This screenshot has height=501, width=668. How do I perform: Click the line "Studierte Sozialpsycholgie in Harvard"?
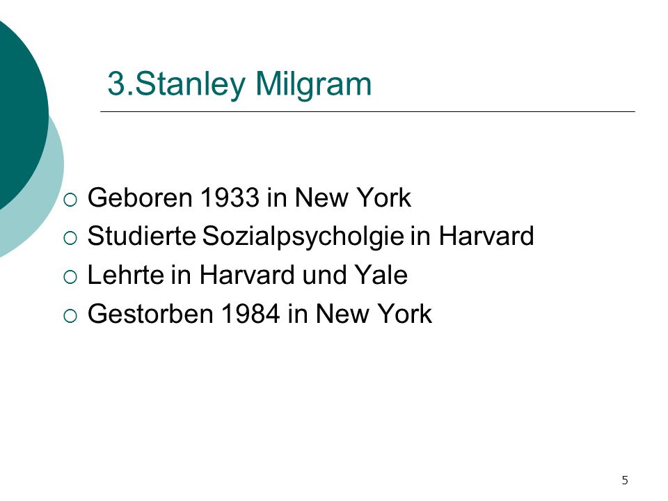[310, 237]
